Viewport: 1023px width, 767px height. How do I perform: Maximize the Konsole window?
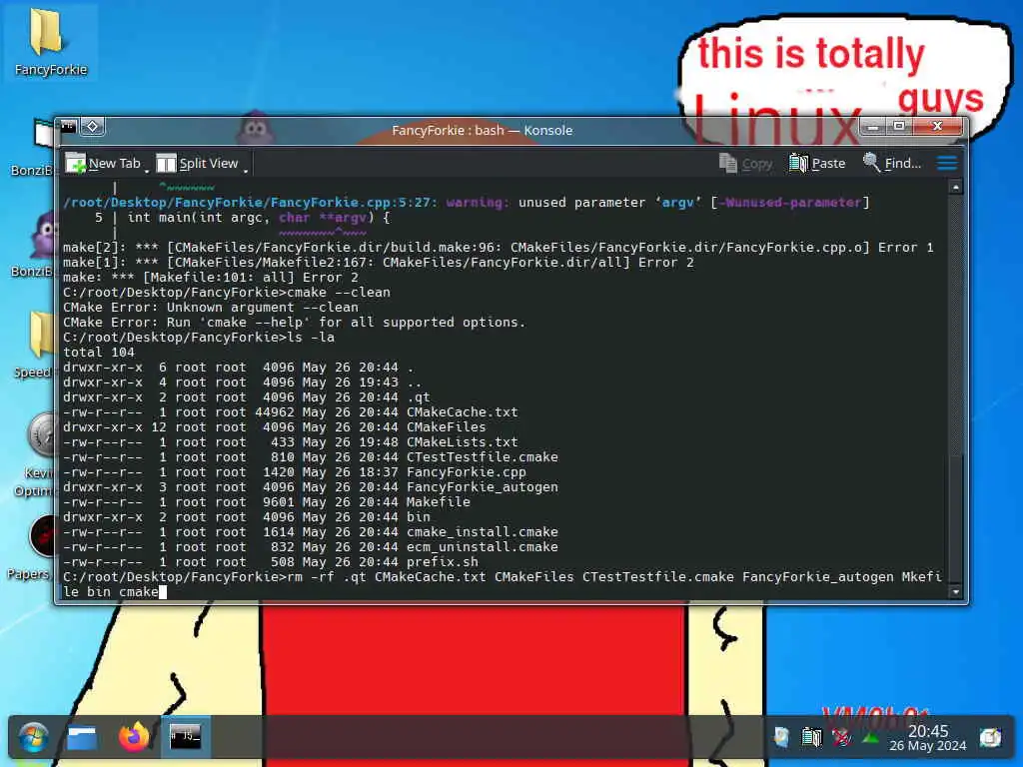pos(899,126)
